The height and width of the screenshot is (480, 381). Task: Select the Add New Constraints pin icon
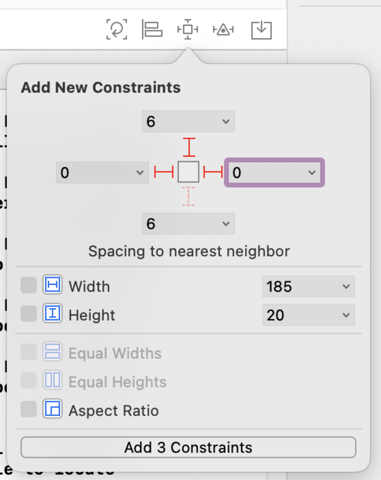(188, 29)
